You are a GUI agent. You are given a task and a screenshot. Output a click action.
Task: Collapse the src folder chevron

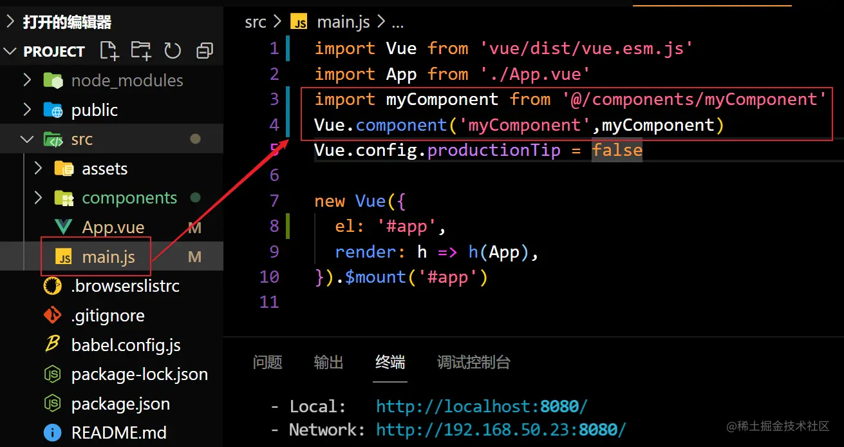pyautogui.click(x=27, y=139)
